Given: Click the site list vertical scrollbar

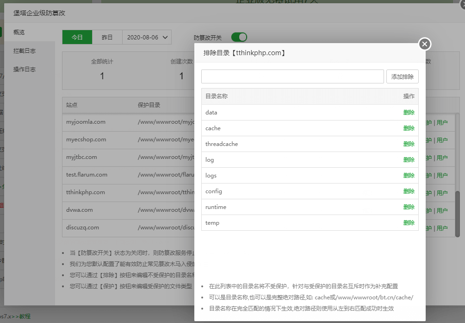Looking at the screenshot, I should point(458,214).
